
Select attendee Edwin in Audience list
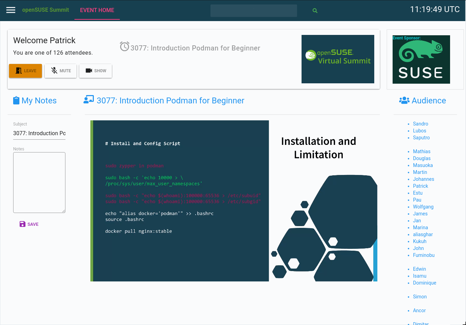[419, 269]
